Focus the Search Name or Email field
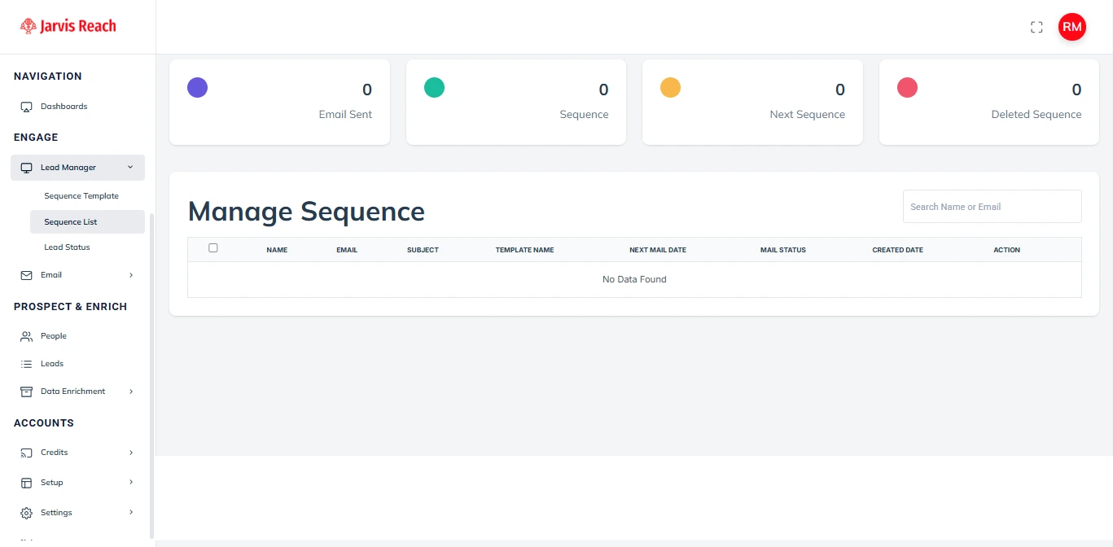The width and height of the screenshot is (1113, 547). coord(992,207)
